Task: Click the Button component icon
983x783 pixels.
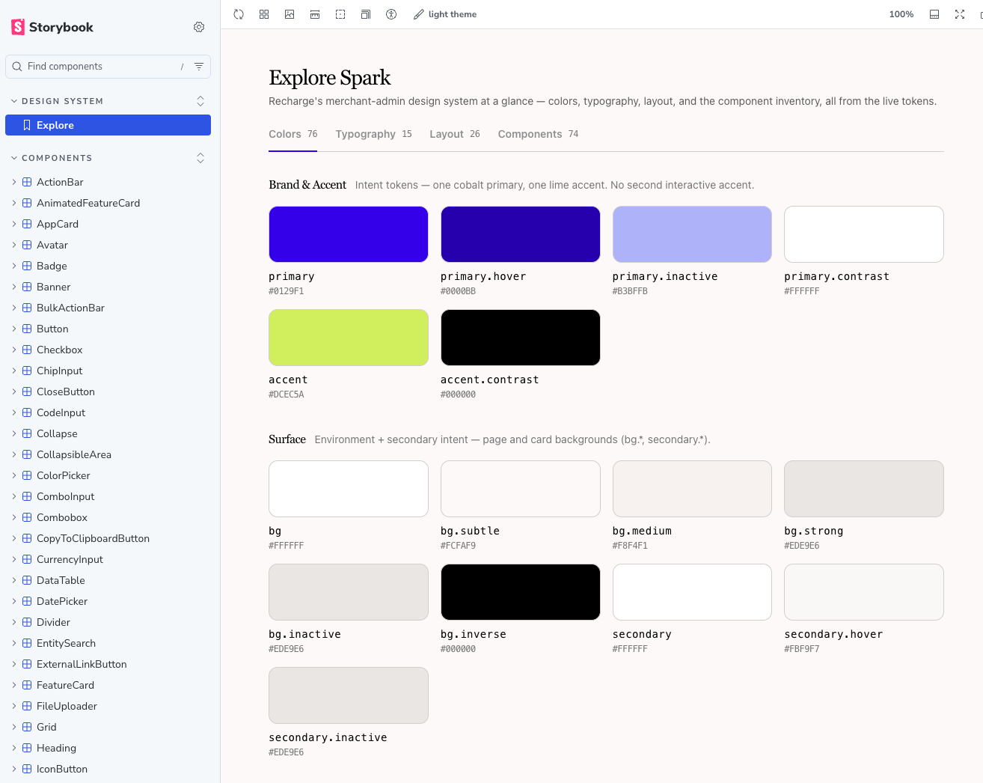Action: point(27,329)
